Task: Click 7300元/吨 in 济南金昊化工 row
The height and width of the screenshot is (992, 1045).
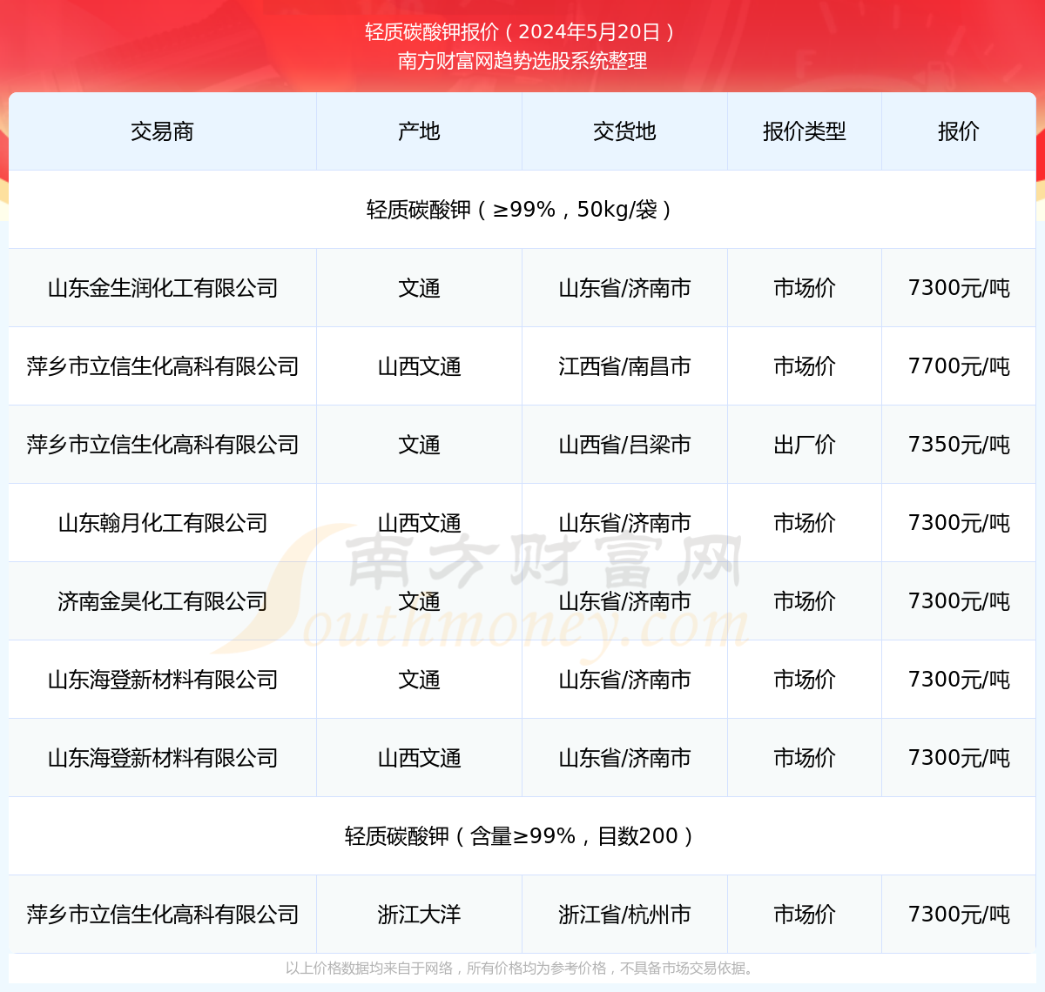Action: (959, 601)
